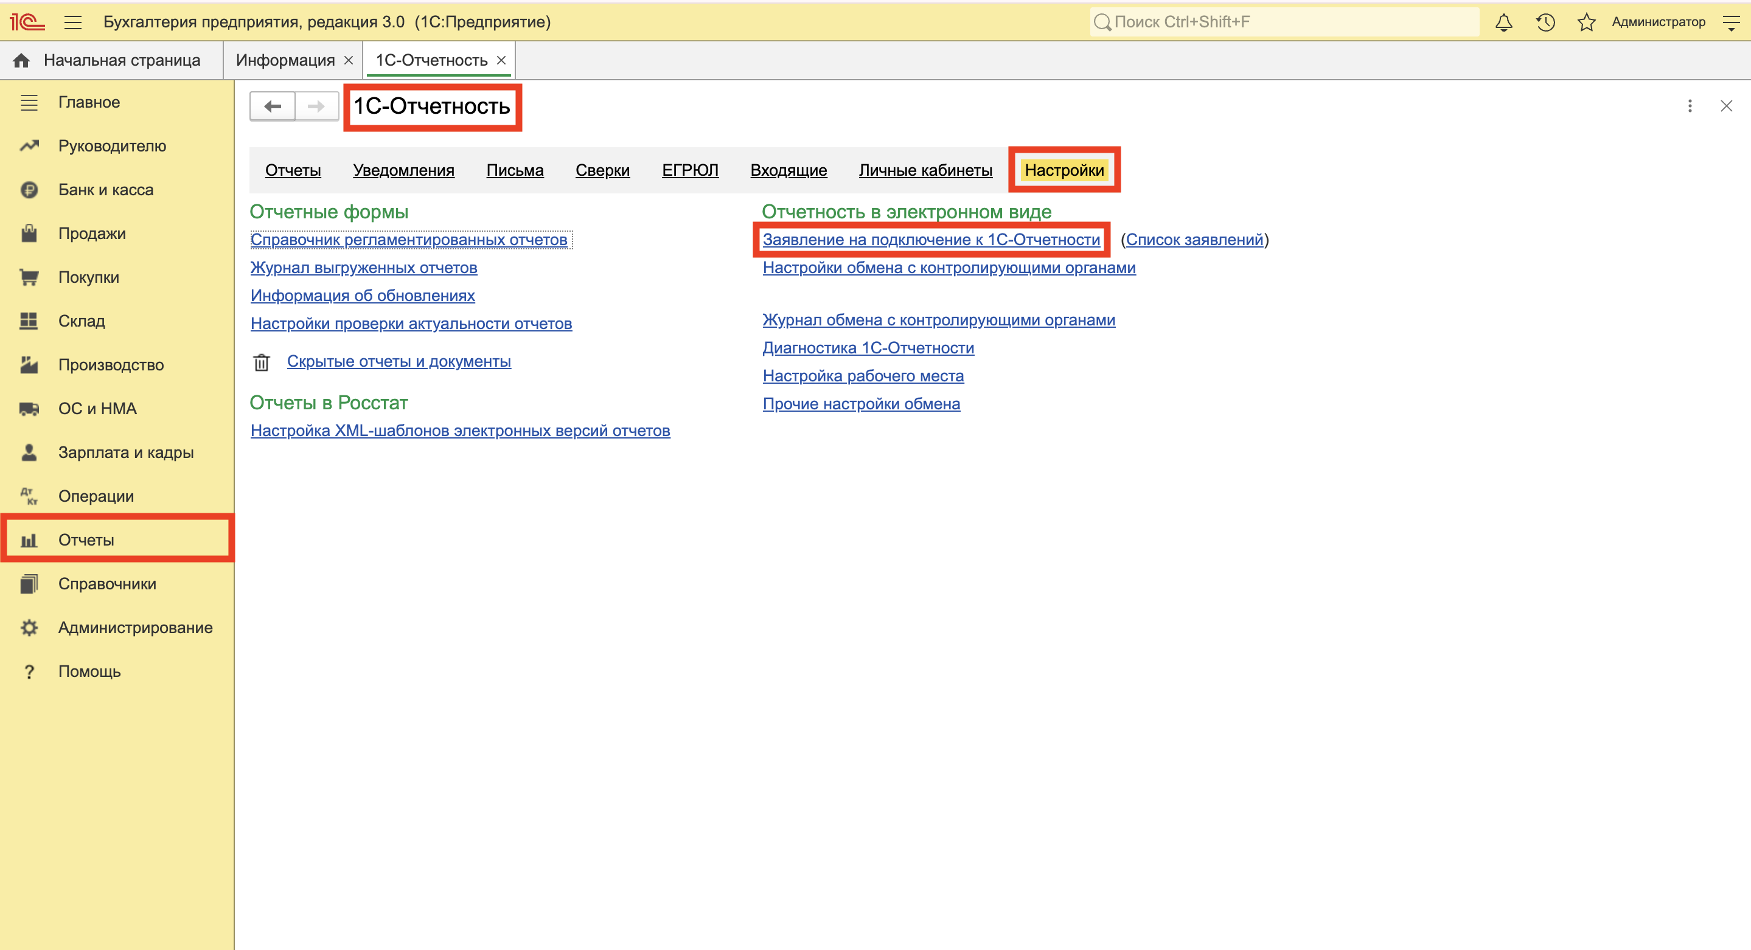Open Руководителю section chart icon
The image size is (1751, 950).
click(29, 145)
